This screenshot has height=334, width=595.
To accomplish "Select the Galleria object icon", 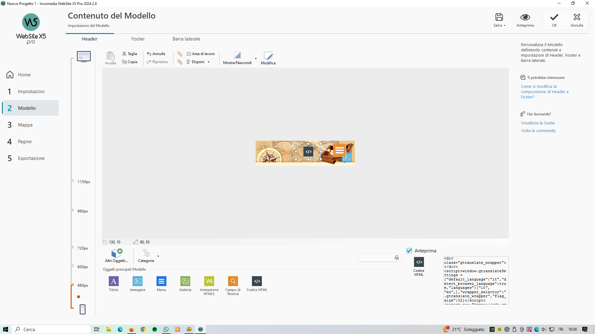I will point(185,281).
